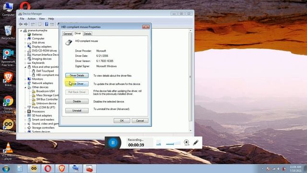Collapse the pranavkumarjha root node
Viewport: 307px width, 173px height.
21,31
